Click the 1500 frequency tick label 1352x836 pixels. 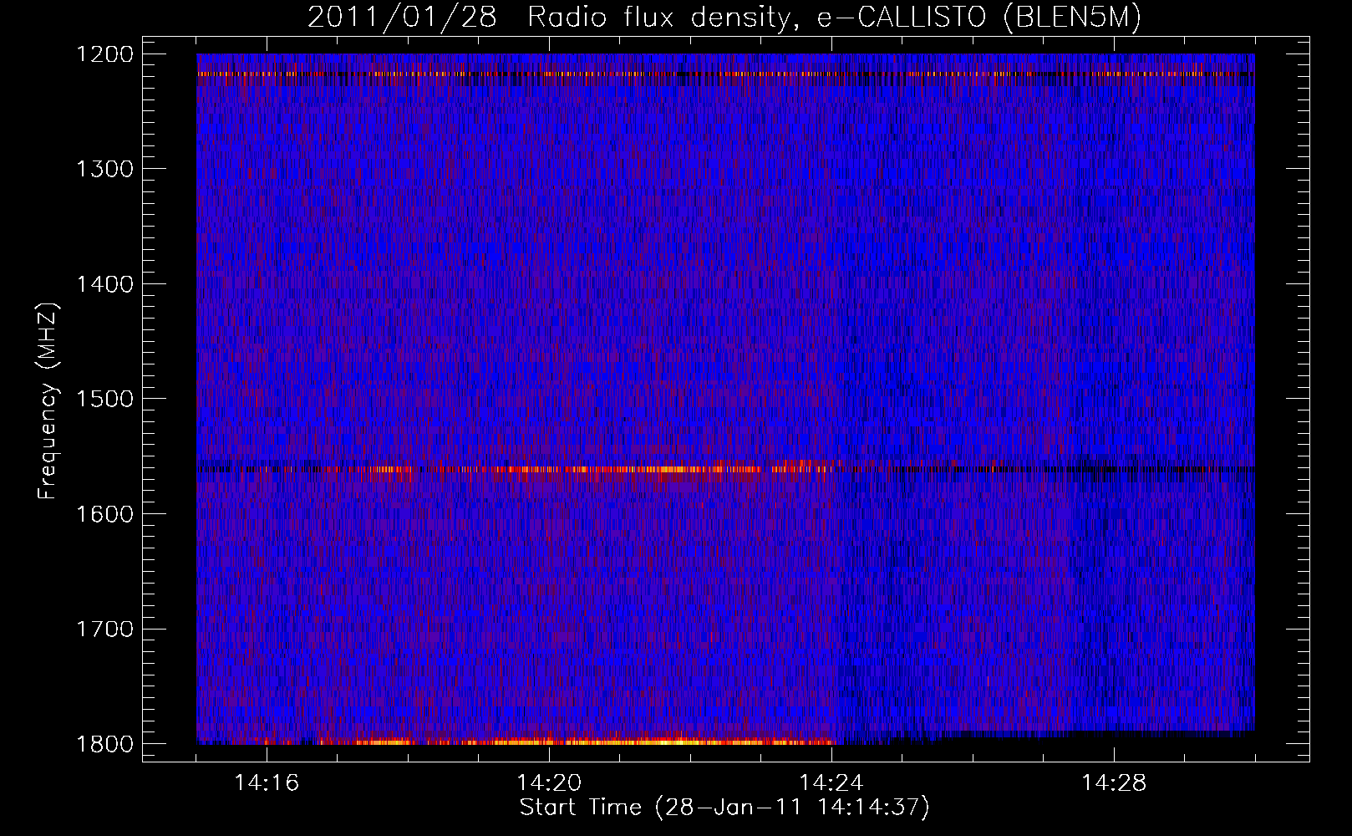click(104, 399)
